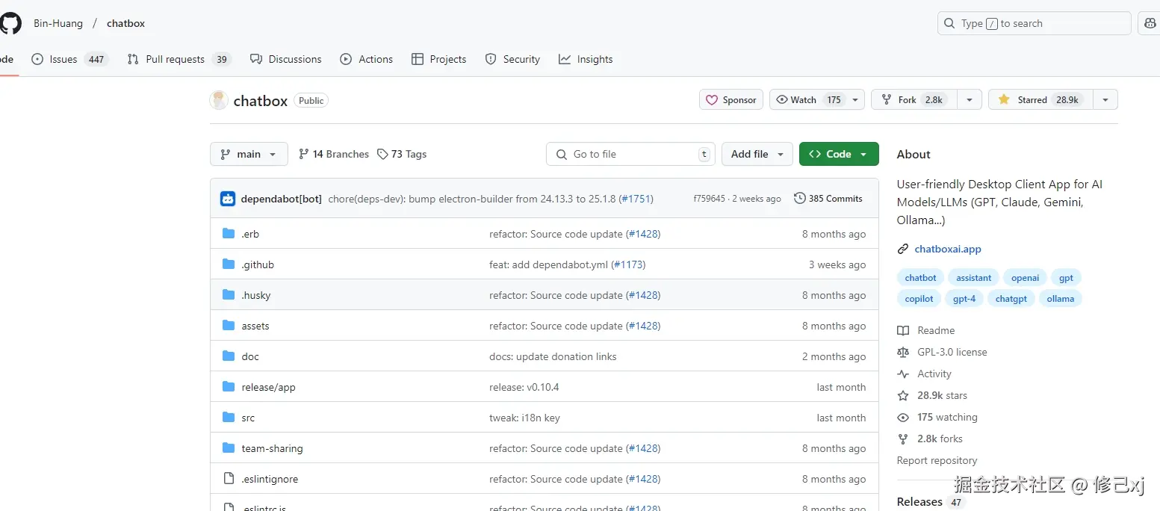Image resolution: width=1160 pixels, height=511 pixels.
Task: Open the chatbox breadcrumb link
Action: click(125, 23)
